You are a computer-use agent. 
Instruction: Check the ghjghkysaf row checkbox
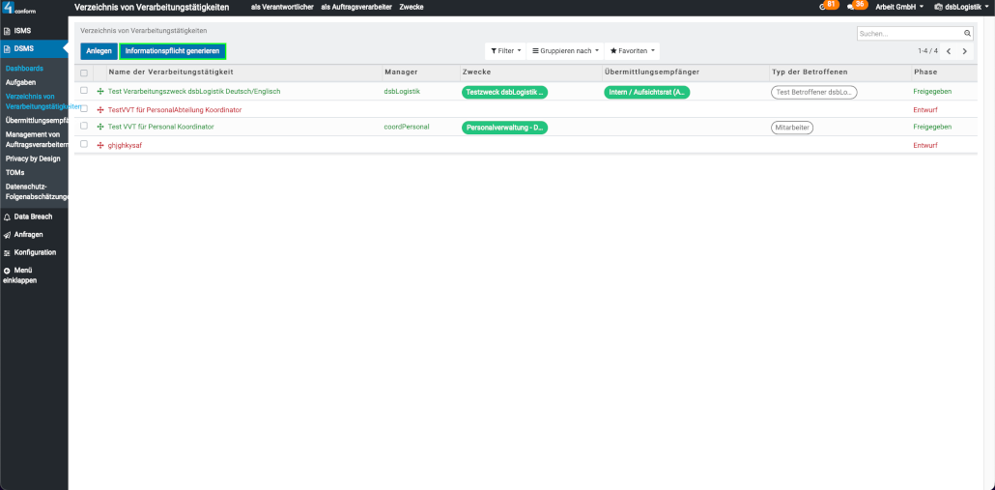(x=84, y=144)
